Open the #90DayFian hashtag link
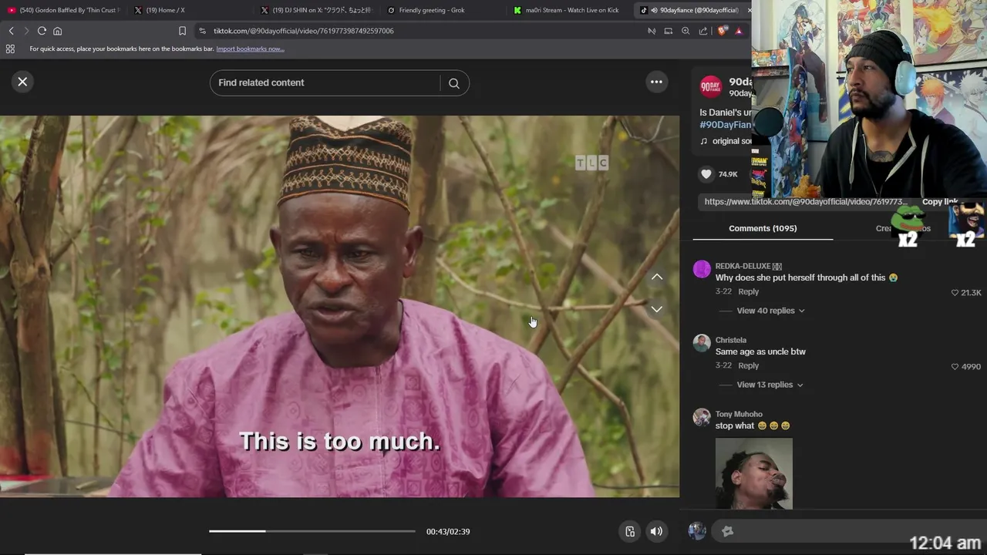This screenshot has height=555, width=987. tap(725, 125)
